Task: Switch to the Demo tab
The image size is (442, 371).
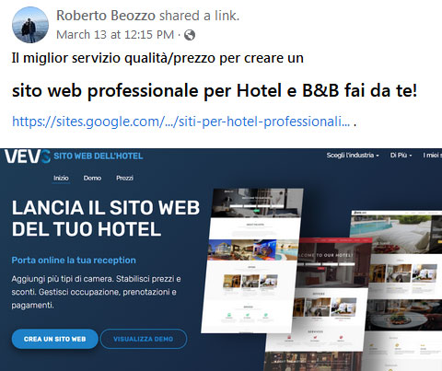Action: pyautogui.click(x=92, y=178)
